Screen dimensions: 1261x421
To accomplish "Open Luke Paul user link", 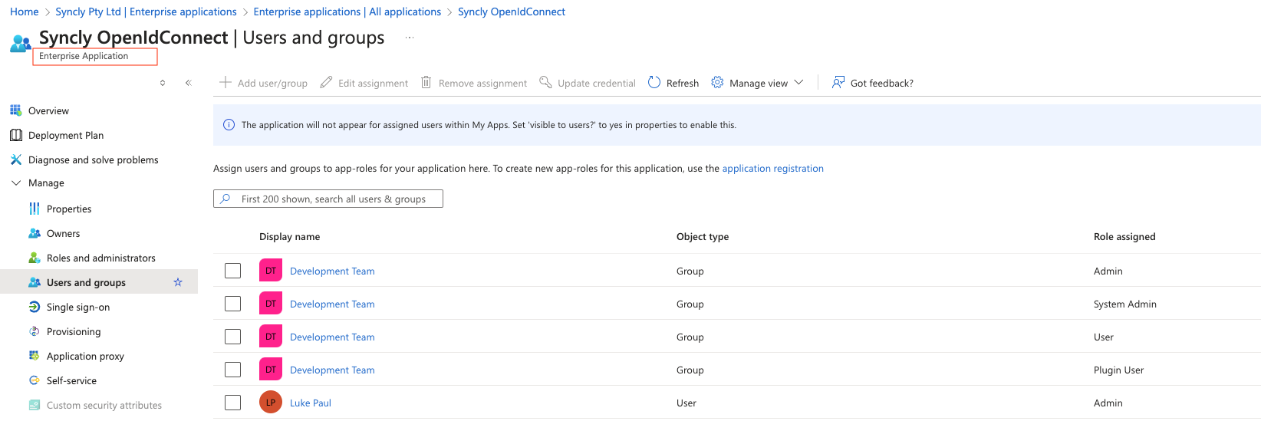I will [x=311, y=403].
